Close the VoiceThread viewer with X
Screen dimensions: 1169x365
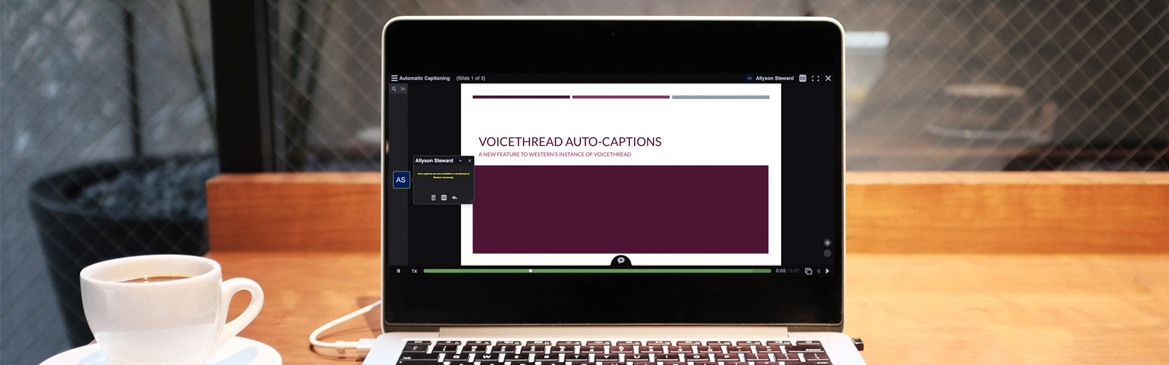[828, 78]
